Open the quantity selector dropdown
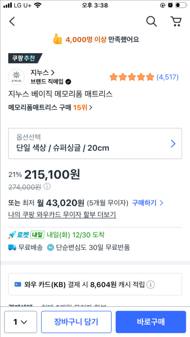This screenshot has height=337, width=190. [x=20, y=322]
